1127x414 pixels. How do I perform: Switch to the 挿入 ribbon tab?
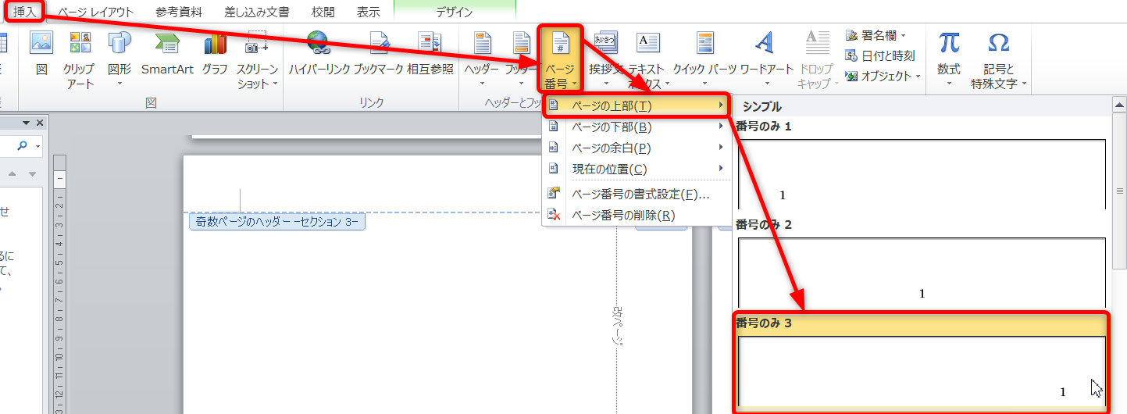coord(24,12)
